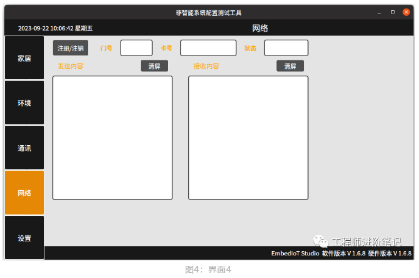Click the window title 非智能系统配置测试工具
The image size is (419, 278).
pos(209,13)
